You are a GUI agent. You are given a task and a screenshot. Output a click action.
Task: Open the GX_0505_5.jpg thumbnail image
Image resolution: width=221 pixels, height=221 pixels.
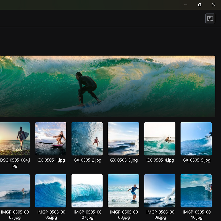(196, 139)
